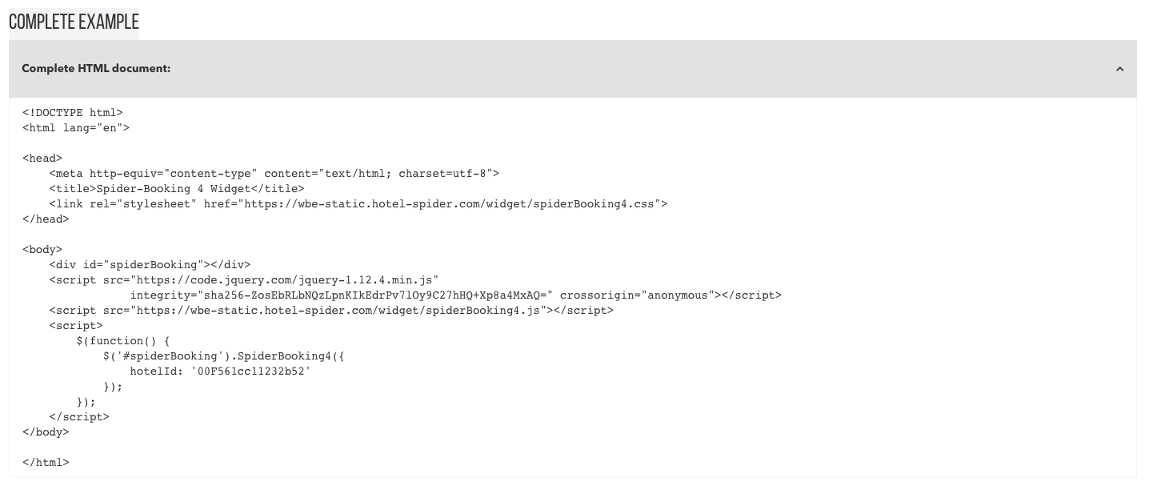Click the DOCTYPE html line
Image resolution: width=1149 pixels, height=498 pixels.
coord(73,113)
